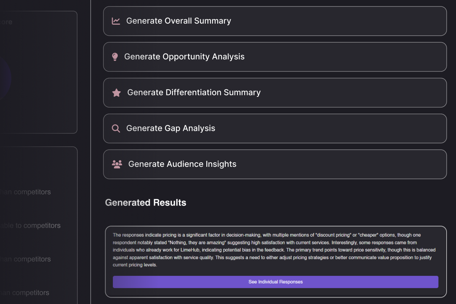Click the line chart icon on Overall Summary
The image size is (456, 304).
tap(116, 21)
